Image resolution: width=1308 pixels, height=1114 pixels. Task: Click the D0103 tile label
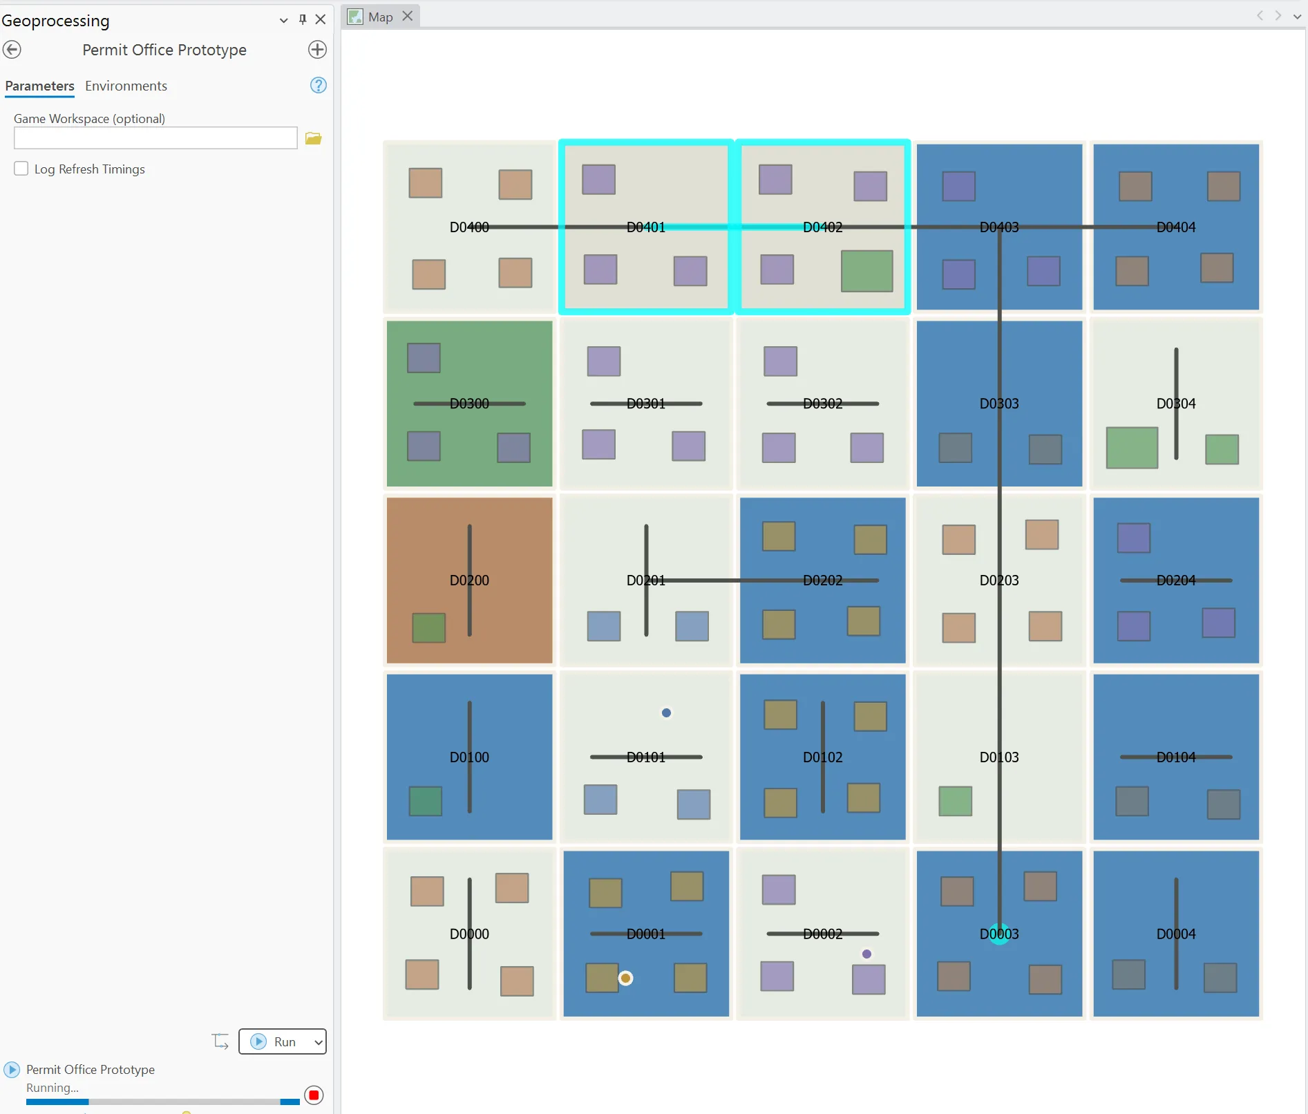pyautogui.click(x=999, y=757)
